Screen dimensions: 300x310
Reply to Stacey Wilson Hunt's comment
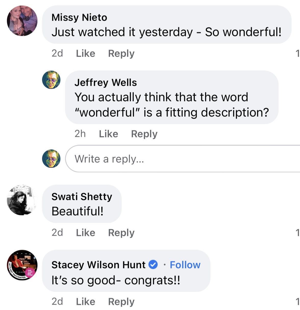(121, 302)
